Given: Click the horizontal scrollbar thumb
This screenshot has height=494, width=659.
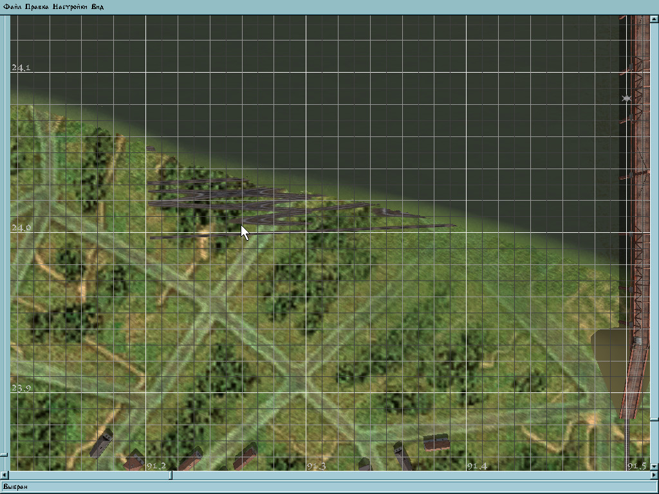Looking at the screenshot, I should tap(171, 475).
